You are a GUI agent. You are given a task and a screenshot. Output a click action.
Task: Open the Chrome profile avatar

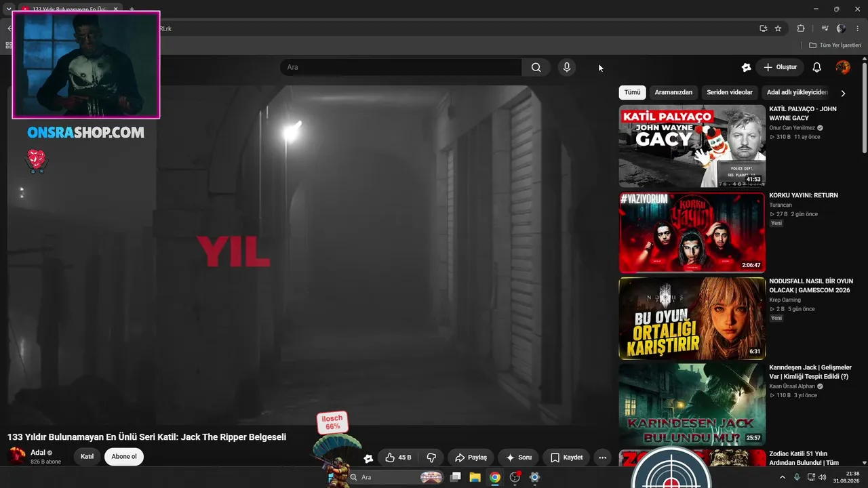click(842, 28)
